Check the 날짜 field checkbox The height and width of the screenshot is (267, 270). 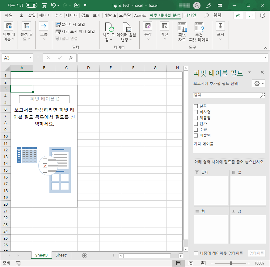pos(196,106)
